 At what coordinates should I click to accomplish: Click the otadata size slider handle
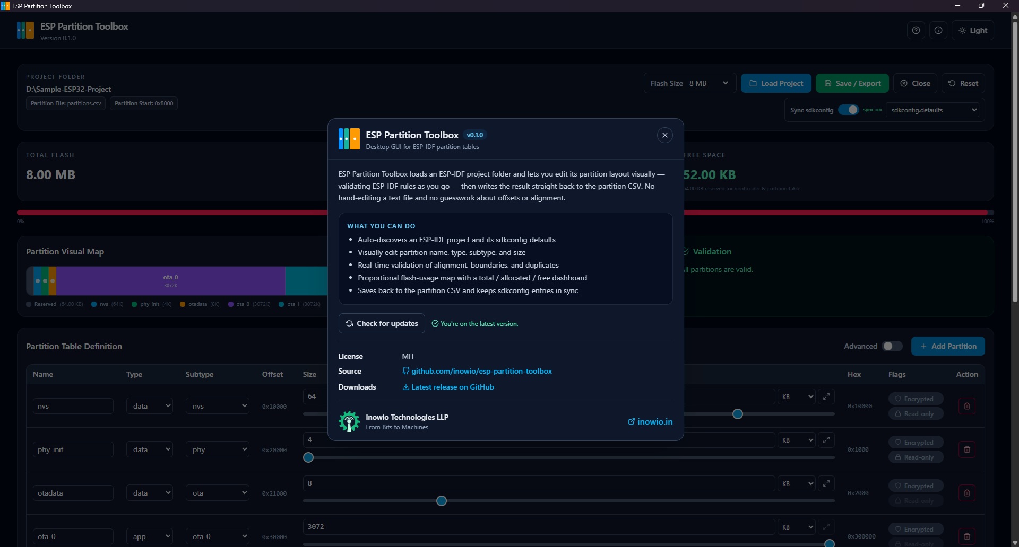(441, 501)
